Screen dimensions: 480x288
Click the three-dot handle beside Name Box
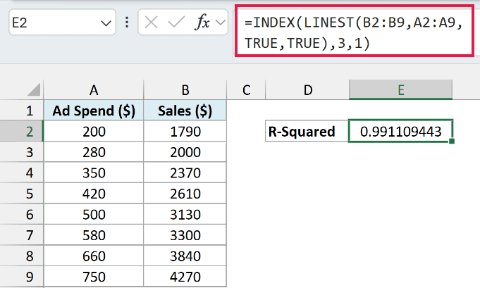[x=127, y=23]
